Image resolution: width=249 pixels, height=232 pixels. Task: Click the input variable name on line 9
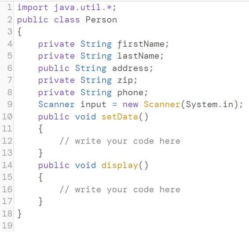click(x=93, y=105)
